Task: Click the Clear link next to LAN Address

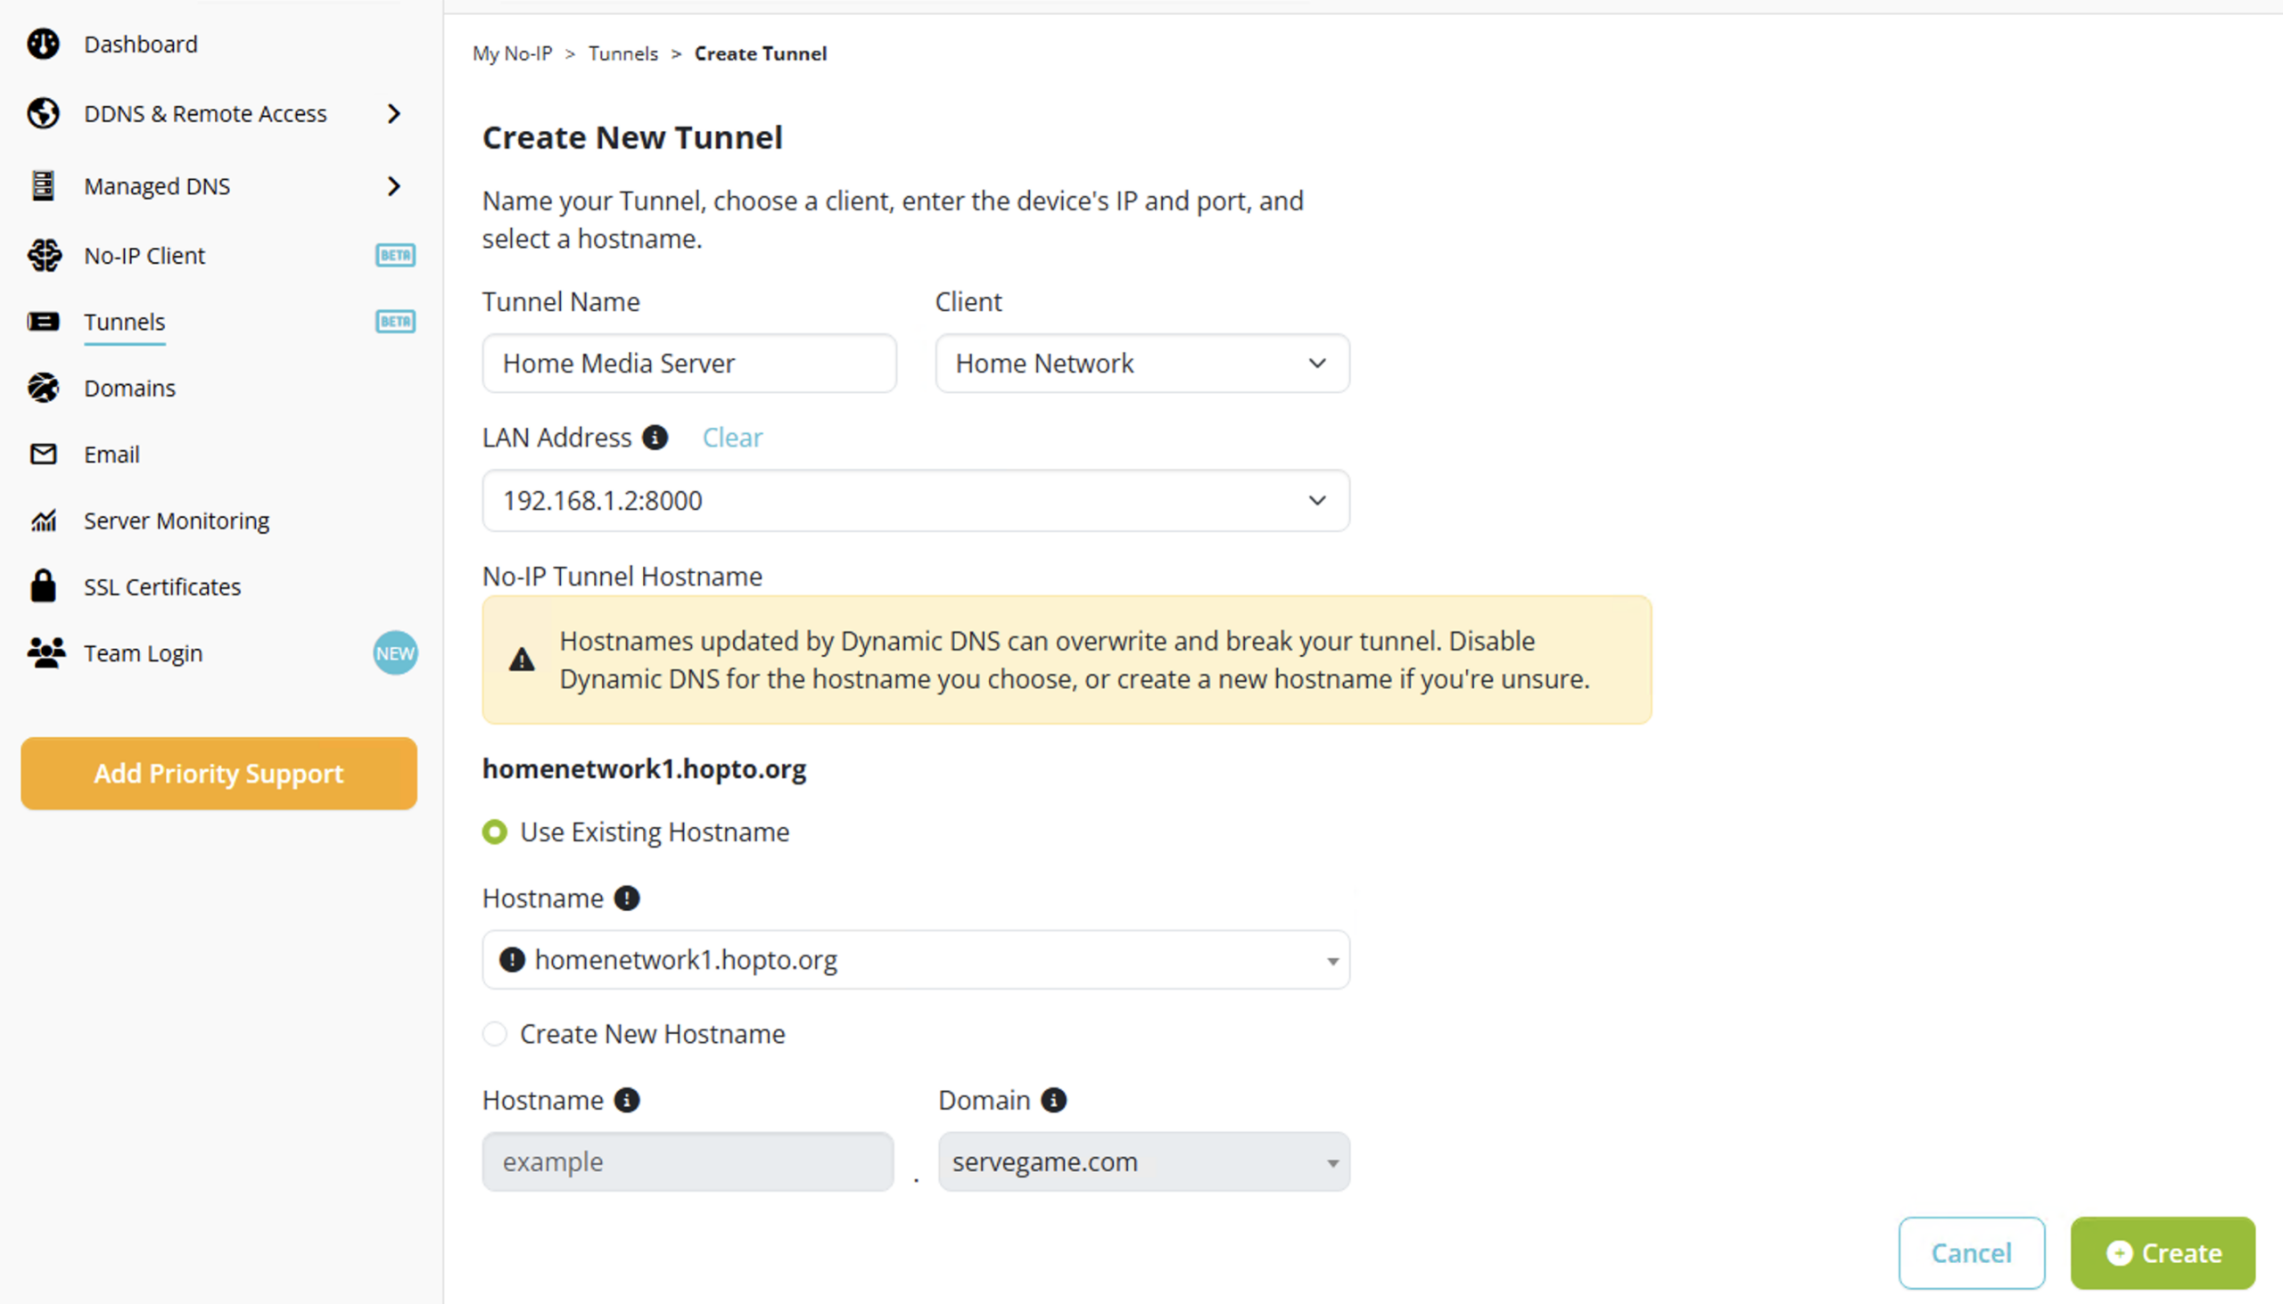Action: point(732,437)
